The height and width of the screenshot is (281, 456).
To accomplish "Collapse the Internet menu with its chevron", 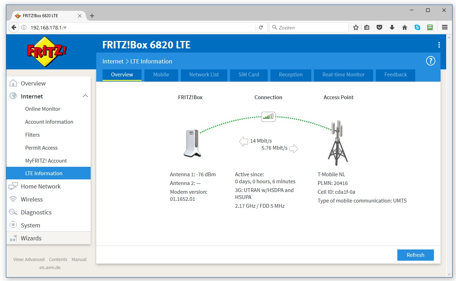I will click(x=85, y=96).
